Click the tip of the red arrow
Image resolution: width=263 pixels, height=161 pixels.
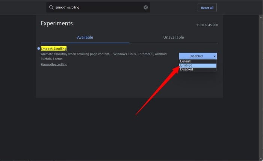[x=178, y=68]
